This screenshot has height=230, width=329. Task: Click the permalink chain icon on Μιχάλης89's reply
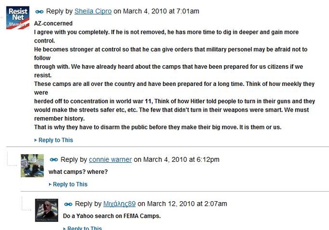pyautogui.click(x=68, y=204)
